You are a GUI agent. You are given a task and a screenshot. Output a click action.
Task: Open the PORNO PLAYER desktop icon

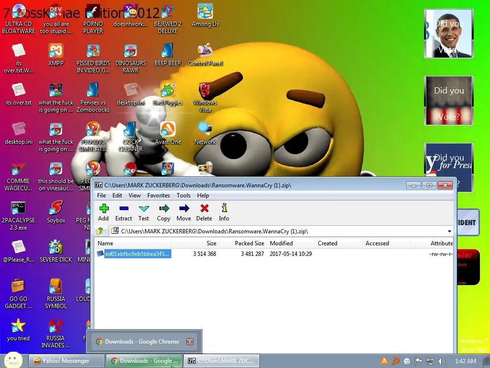(x=93, y=19)
